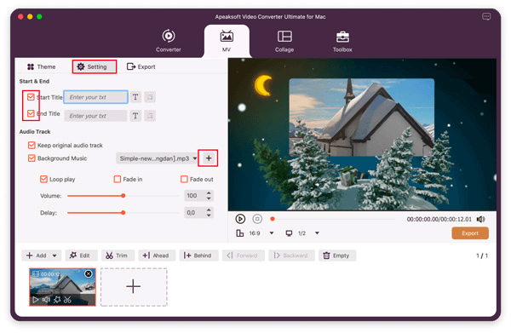Increase Volume with the up stepper arrow

click(209, 192)
